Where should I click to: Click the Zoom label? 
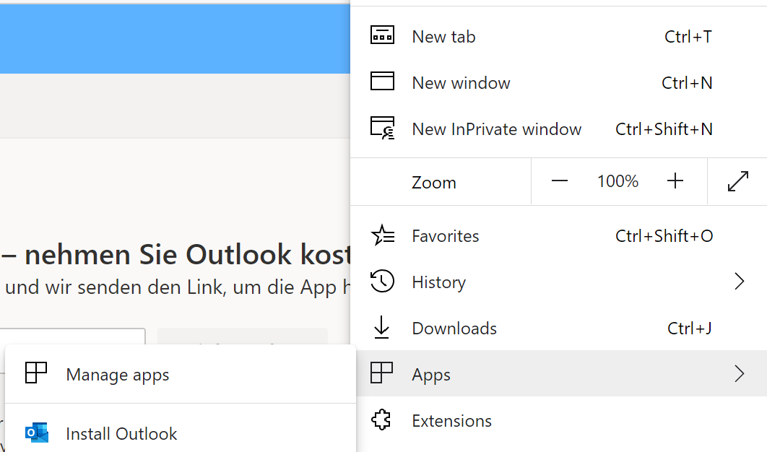click(433, 182)
